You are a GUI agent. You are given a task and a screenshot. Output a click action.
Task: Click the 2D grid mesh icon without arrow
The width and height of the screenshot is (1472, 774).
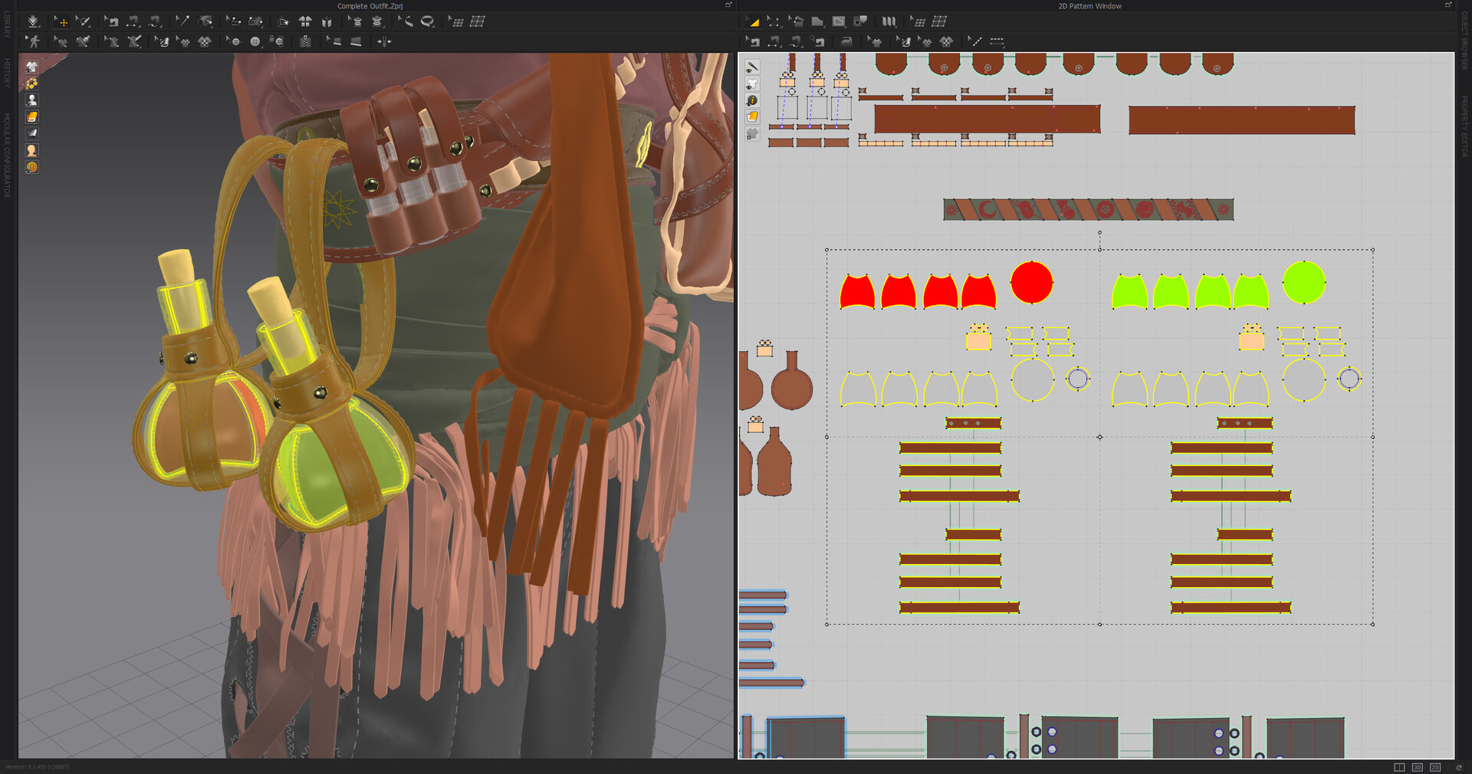pos(939,21)
